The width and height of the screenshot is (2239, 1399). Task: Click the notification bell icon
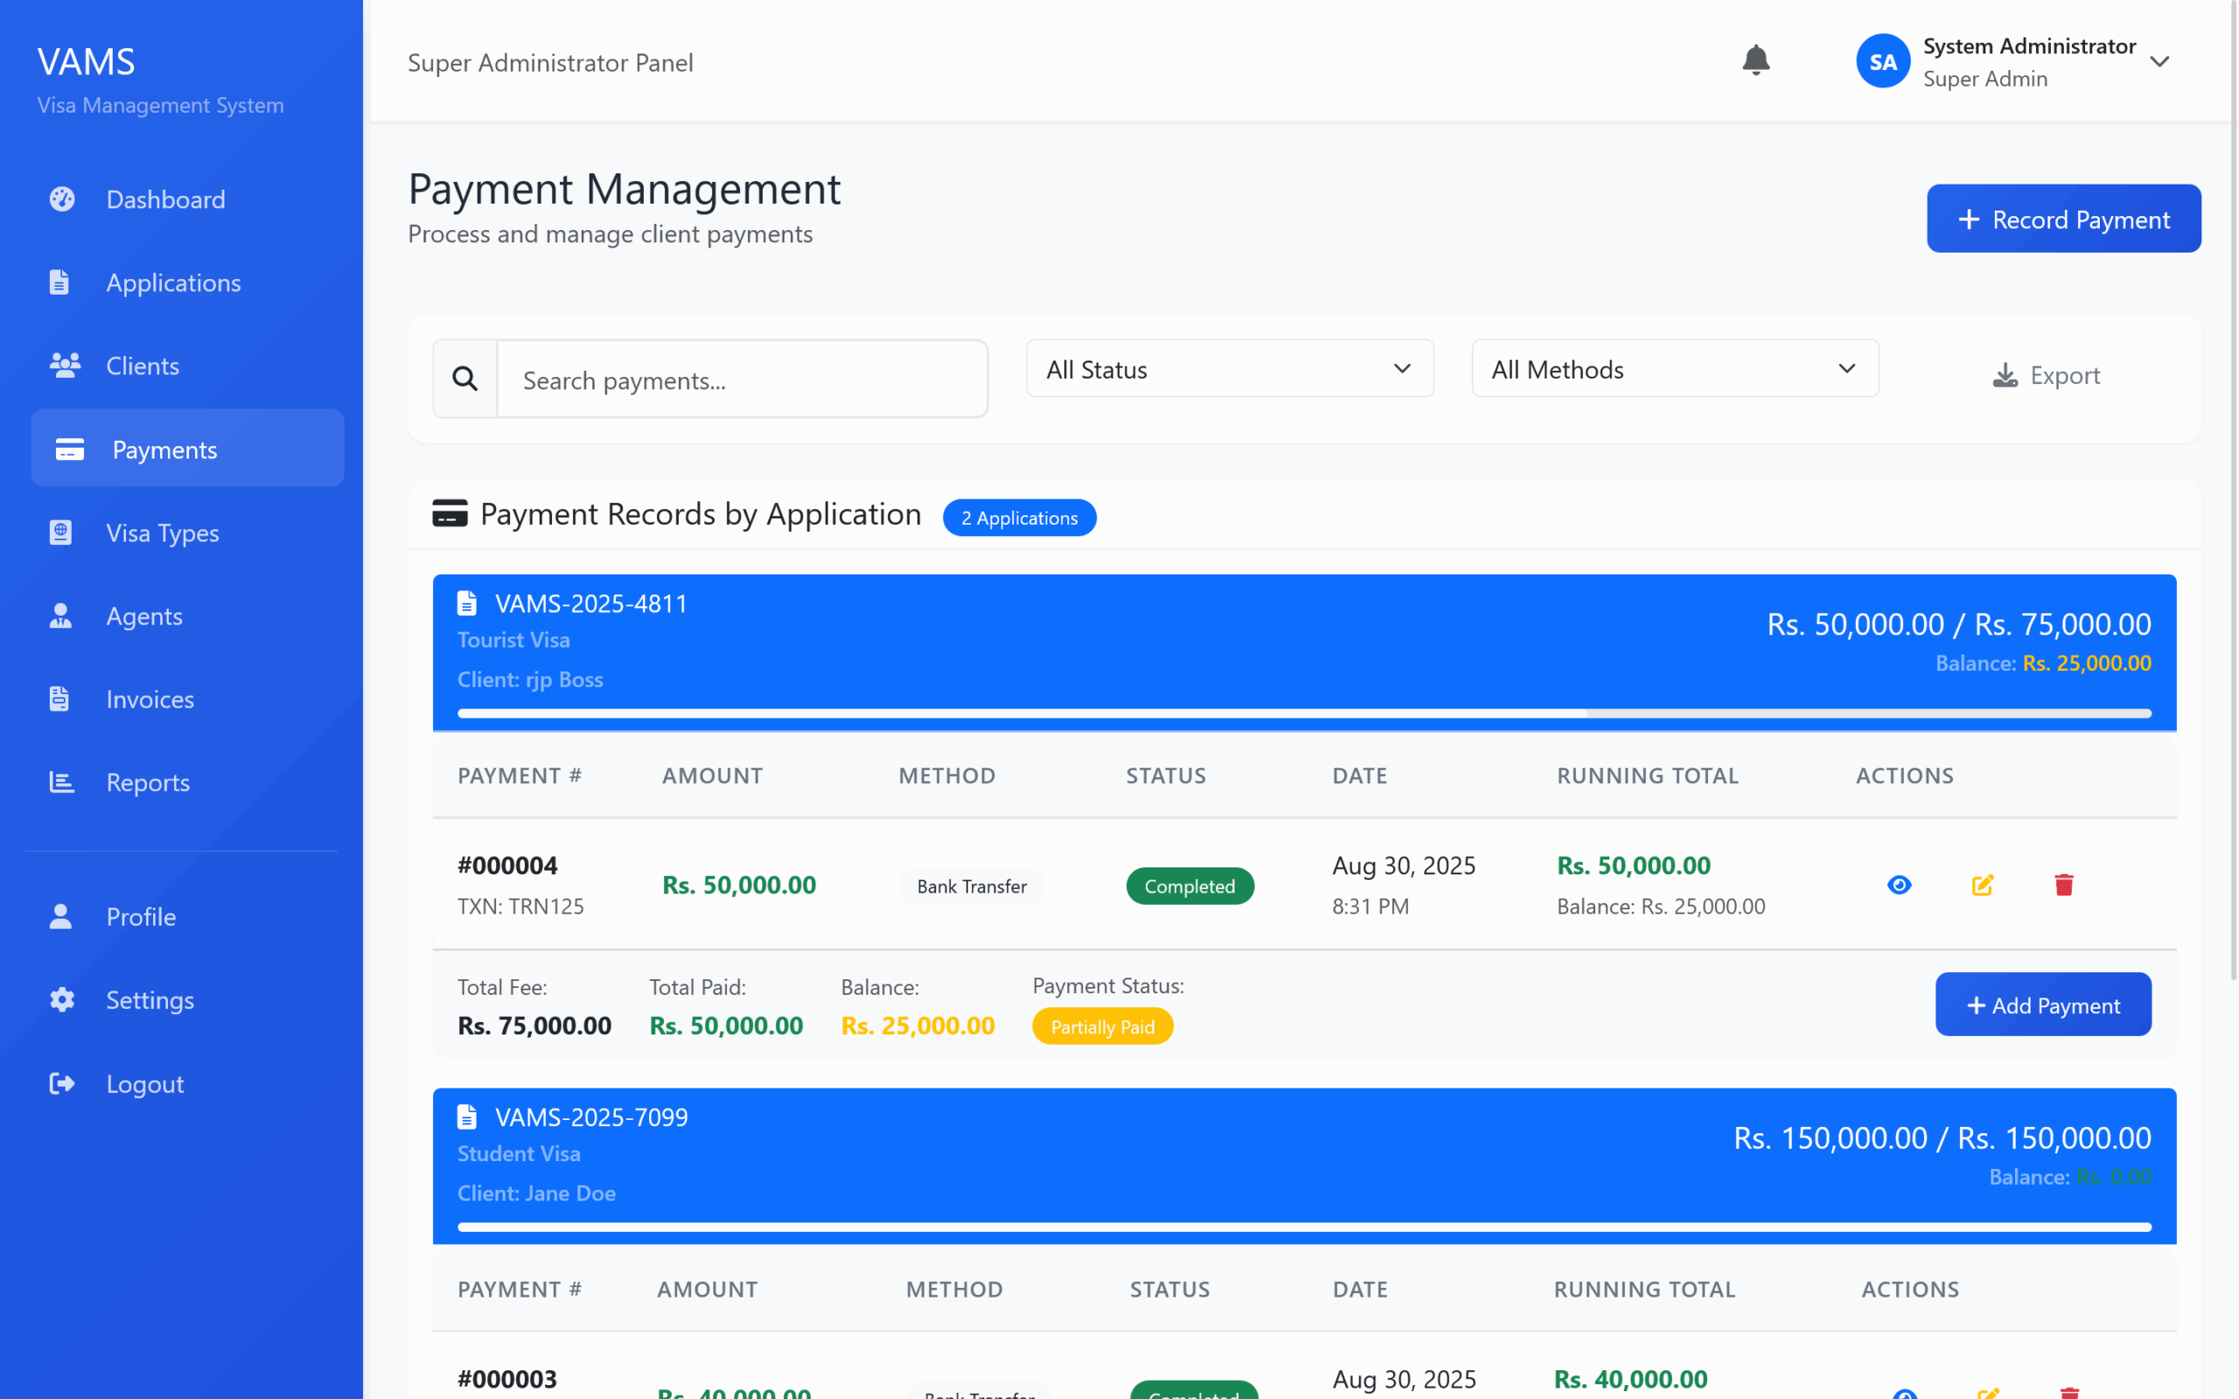(x=1755, y=61)
